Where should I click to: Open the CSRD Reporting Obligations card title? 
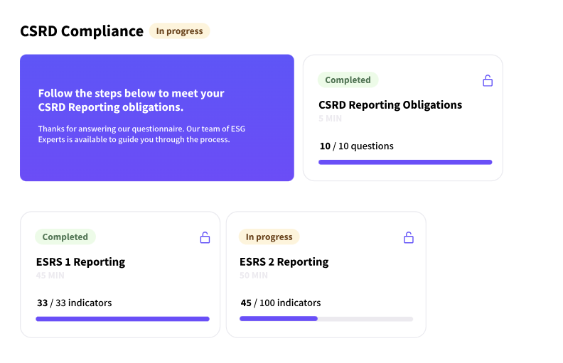(x=390, y=104)
